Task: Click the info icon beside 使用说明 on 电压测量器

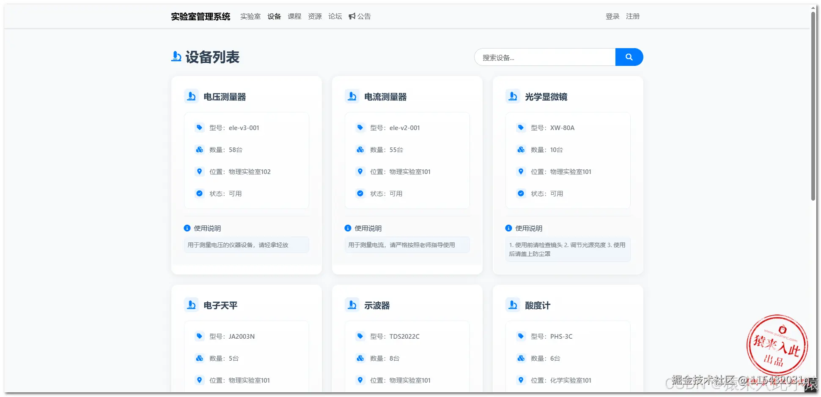Action: tap(187, 228)
